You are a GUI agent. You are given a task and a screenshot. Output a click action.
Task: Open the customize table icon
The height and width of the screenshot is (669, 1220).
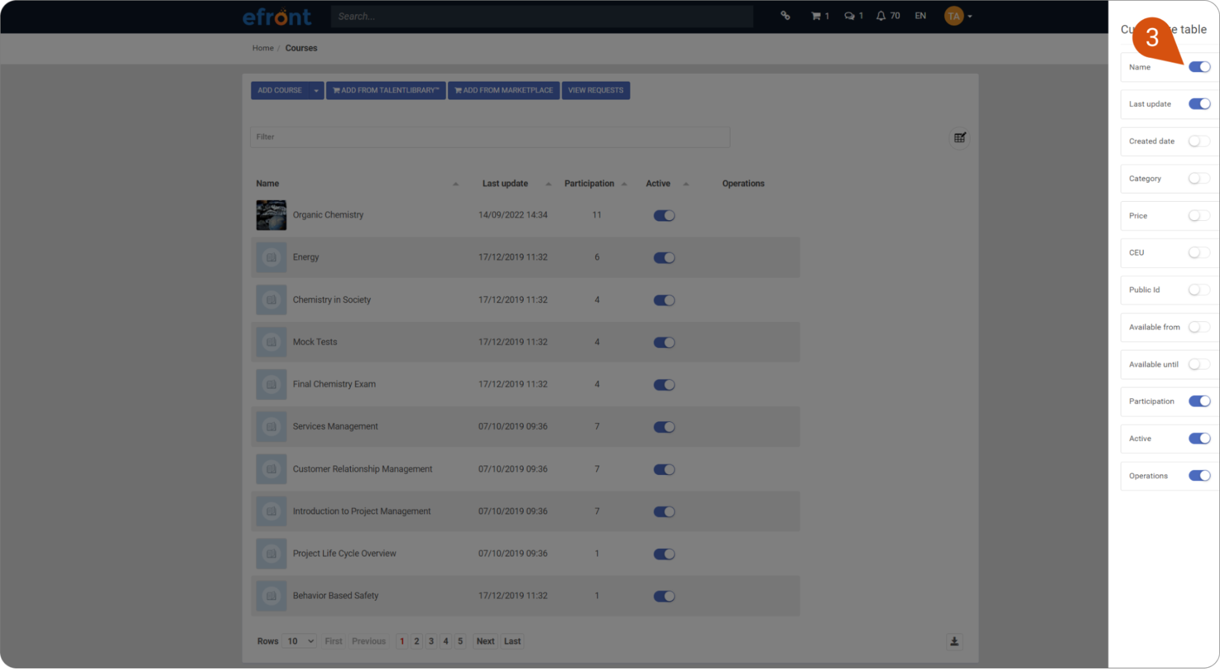(960, 137)
